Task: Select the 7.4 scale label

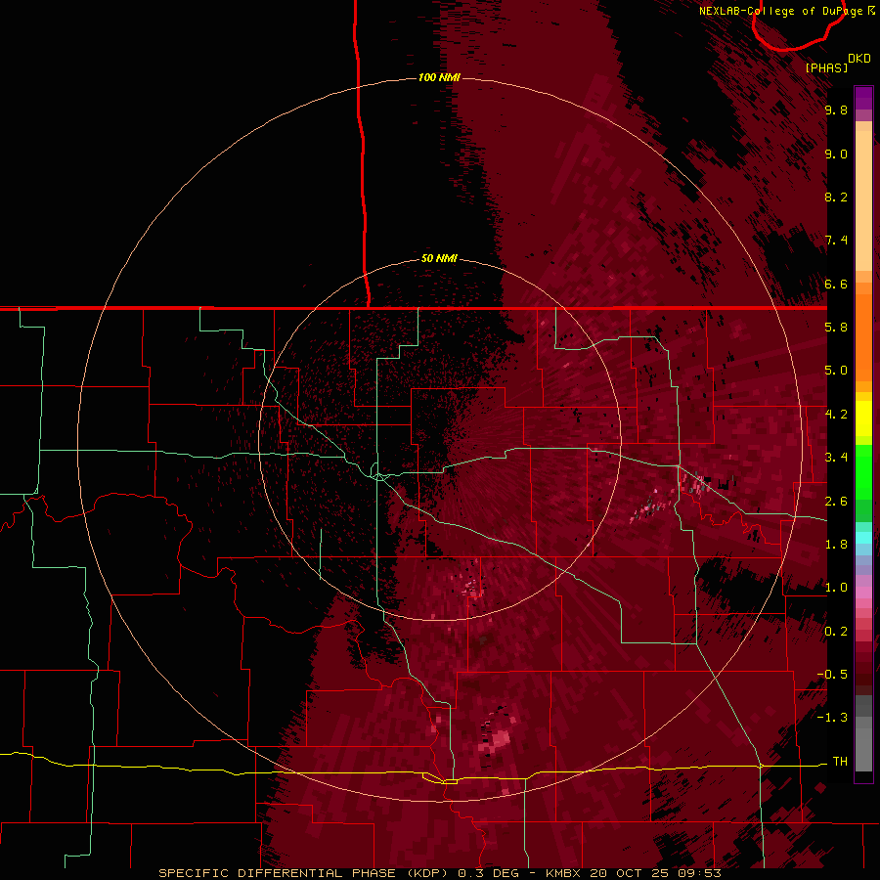Action: pyautogui.click(x=836, y=241)
